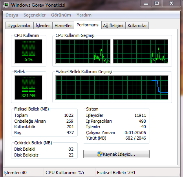Switch to the Hizmetler tab
This screenshot has height=177, width=183.
point(63,26)
